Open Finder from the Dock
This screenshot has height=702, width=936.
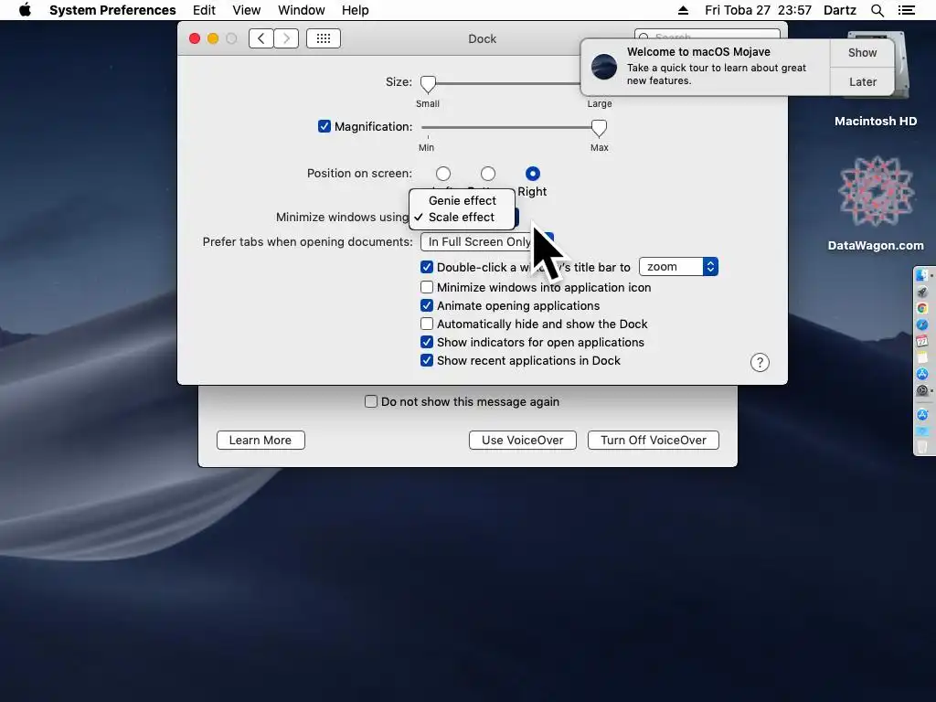point(922,274)
